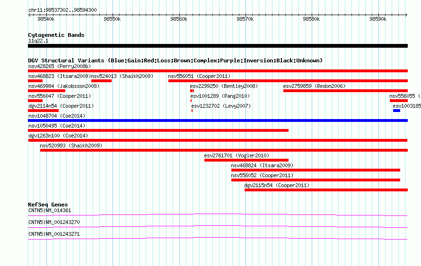Open CNTN5|NM_001243271 gene label

54,234
